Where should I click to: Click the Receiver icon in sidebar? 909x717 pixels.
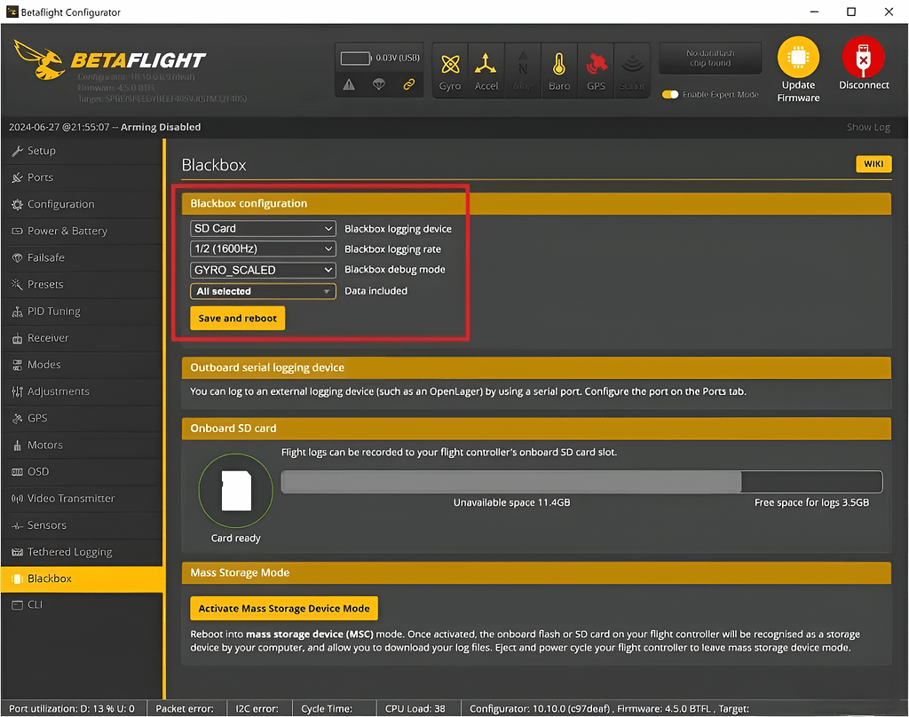(x=18, y=338)
